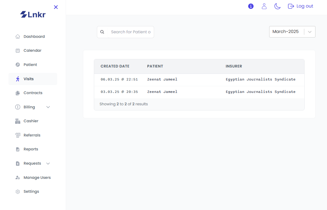Click the Reports chart file icon
This screenshot has height=210, width=327.
point(18,149)
